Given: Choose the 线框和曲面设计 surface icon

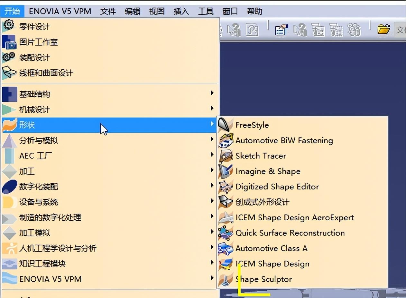Looking at the screenshot, I should (x=9, y=73).
